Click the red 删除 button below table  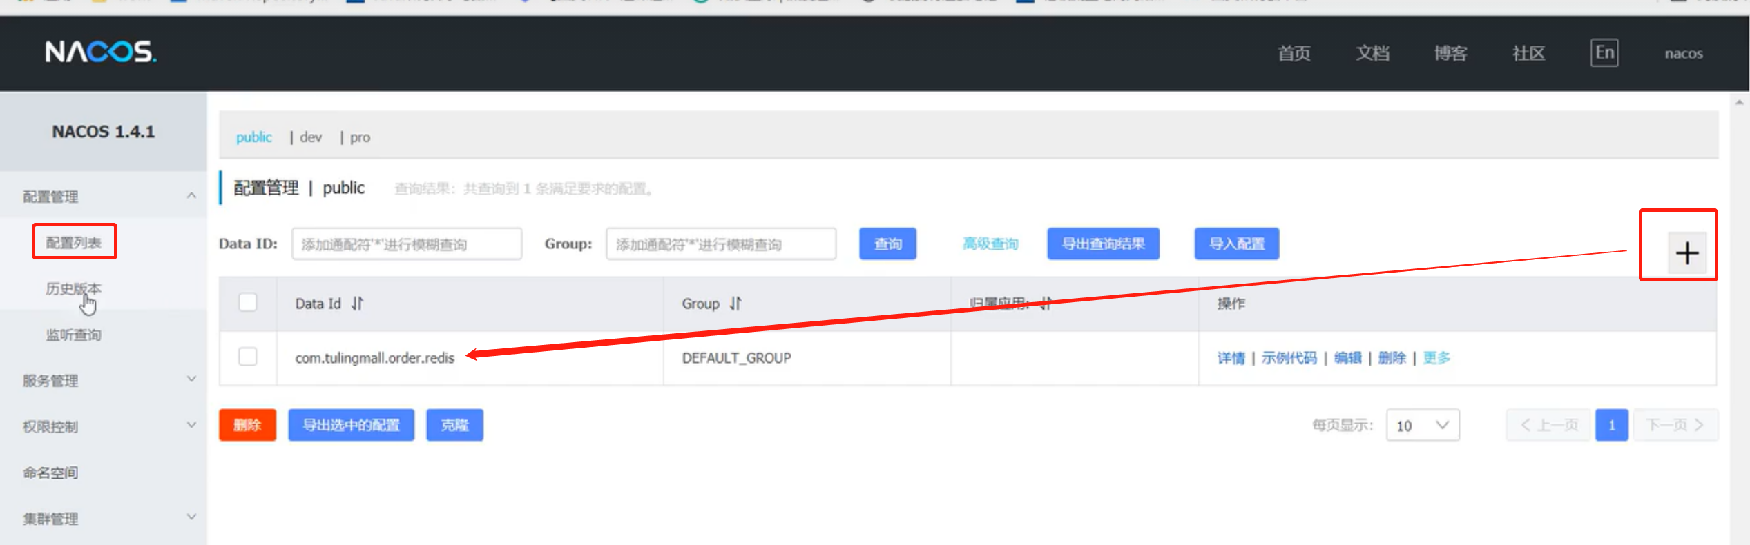(x=247, y=424)
